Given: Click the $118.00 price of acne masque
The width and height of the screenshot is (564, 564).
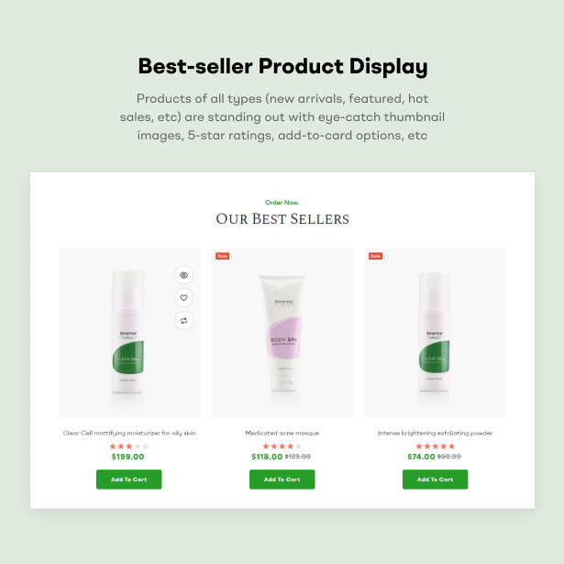Looking at the screenshot, I should [x=267, y=457].
